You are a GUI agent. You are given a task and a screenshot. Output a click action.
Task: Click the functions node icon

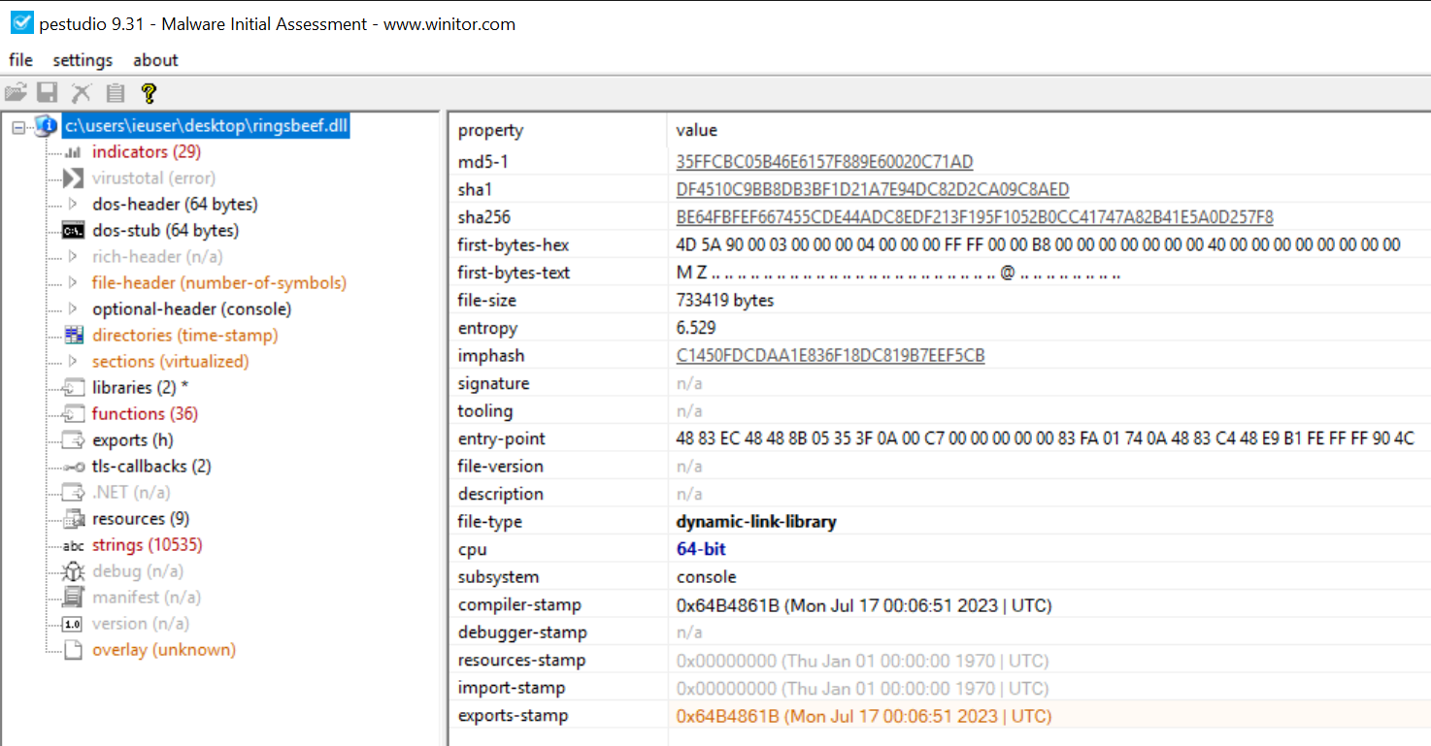pos(74,414)
